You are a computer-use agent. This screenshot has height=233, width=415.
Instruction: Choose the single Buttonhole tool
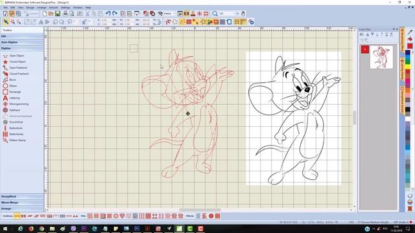[x=12, y=128]
